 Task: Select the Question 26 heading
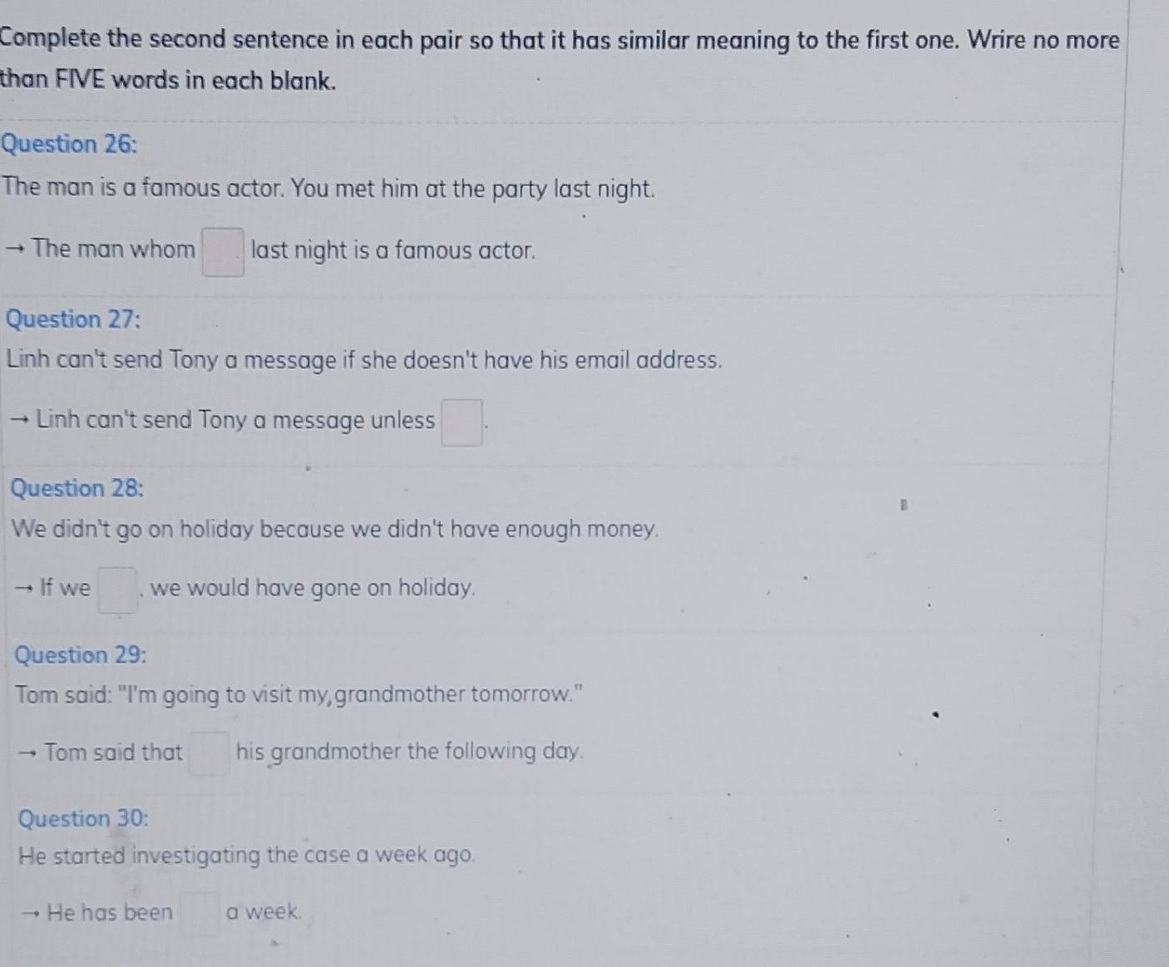pyautogui.click(x=69, y=144)
